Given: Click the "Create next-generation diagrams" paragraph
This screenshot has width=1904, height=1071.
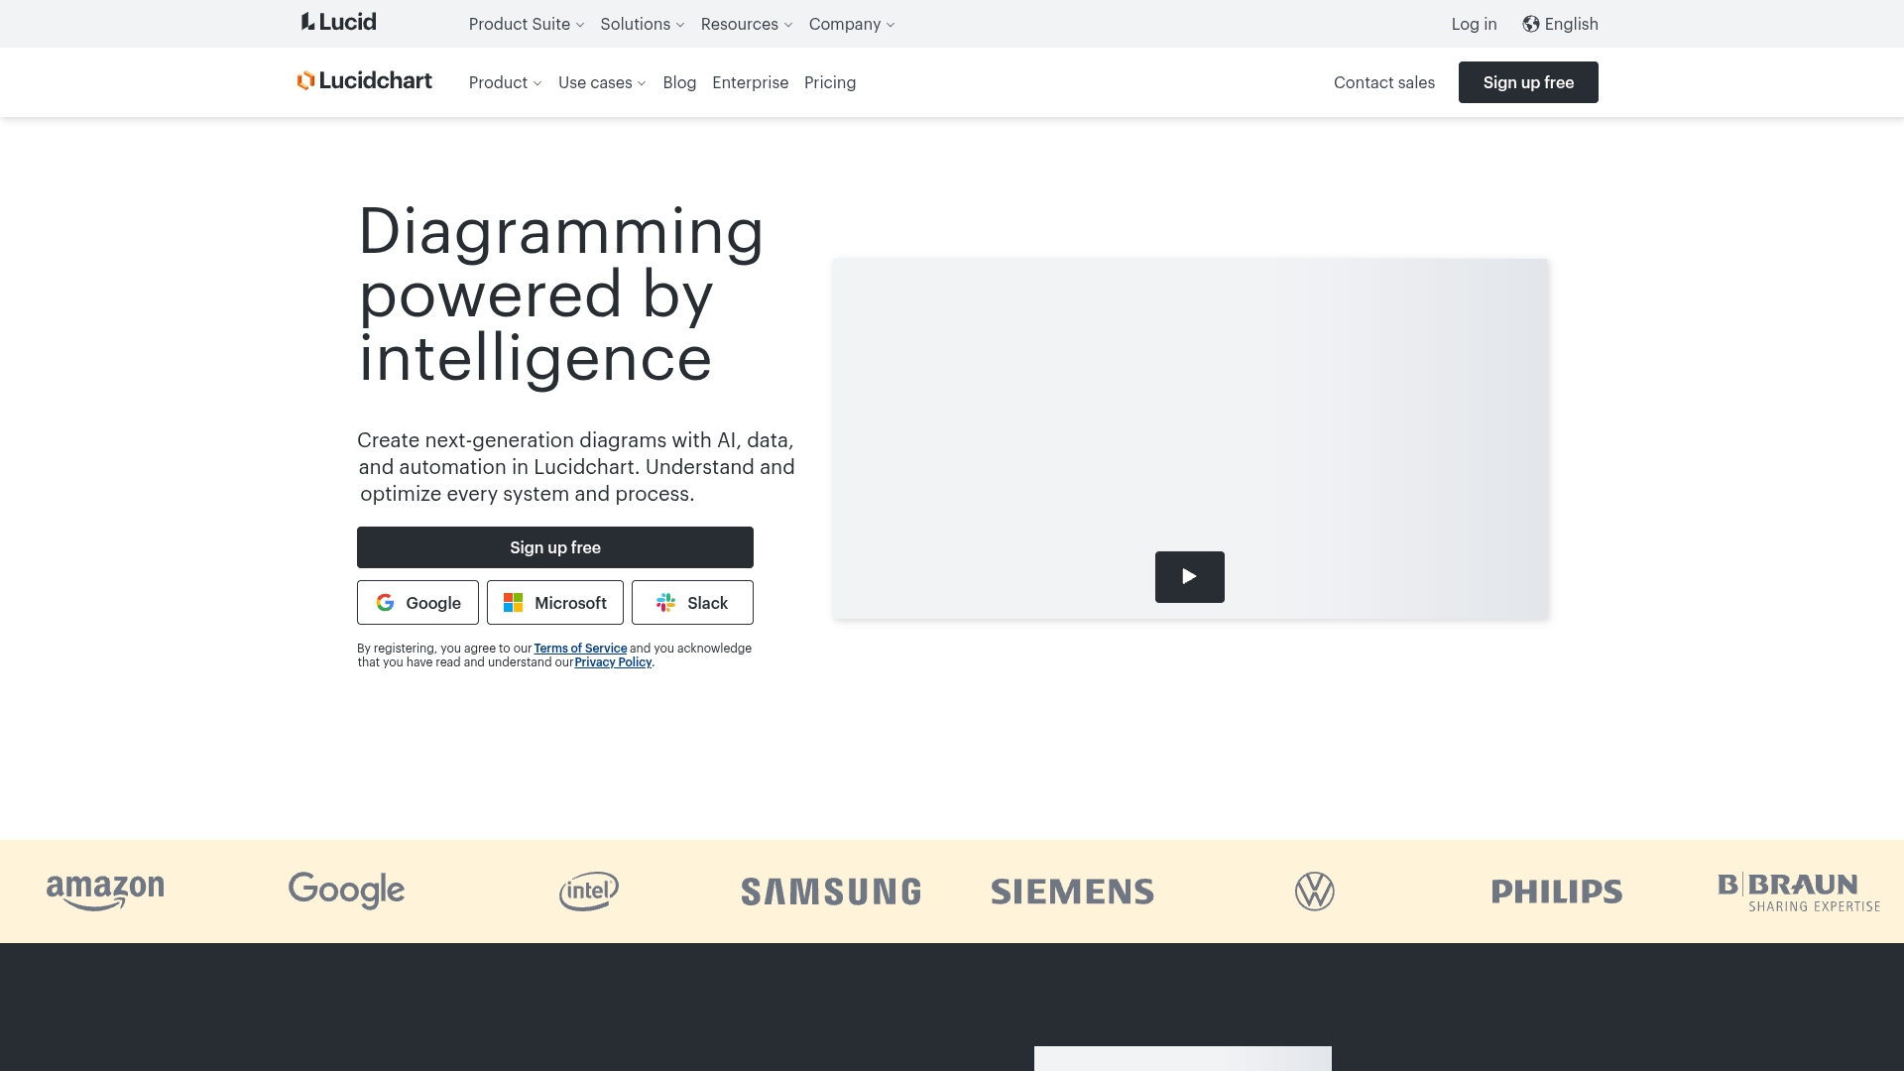Looking at the screenshot, I should point(576,467).
